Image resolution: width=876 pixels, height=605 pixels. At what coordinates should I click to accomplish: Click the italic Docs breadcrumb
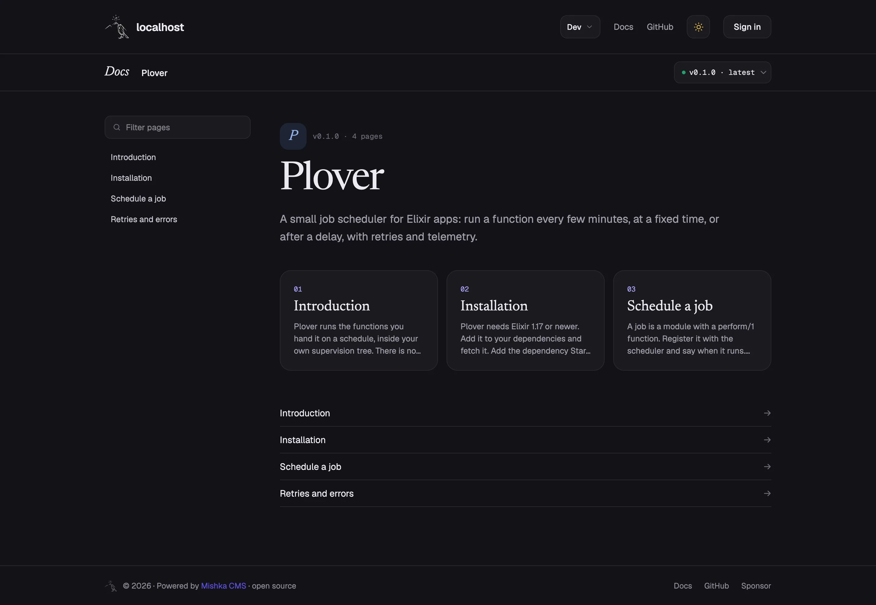[x=117, y=72]
